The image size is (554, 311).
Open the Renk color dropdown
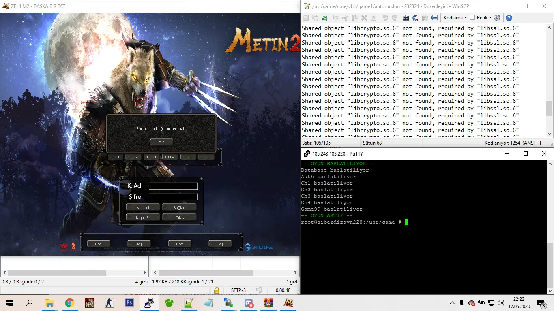(x=484, y=18)
